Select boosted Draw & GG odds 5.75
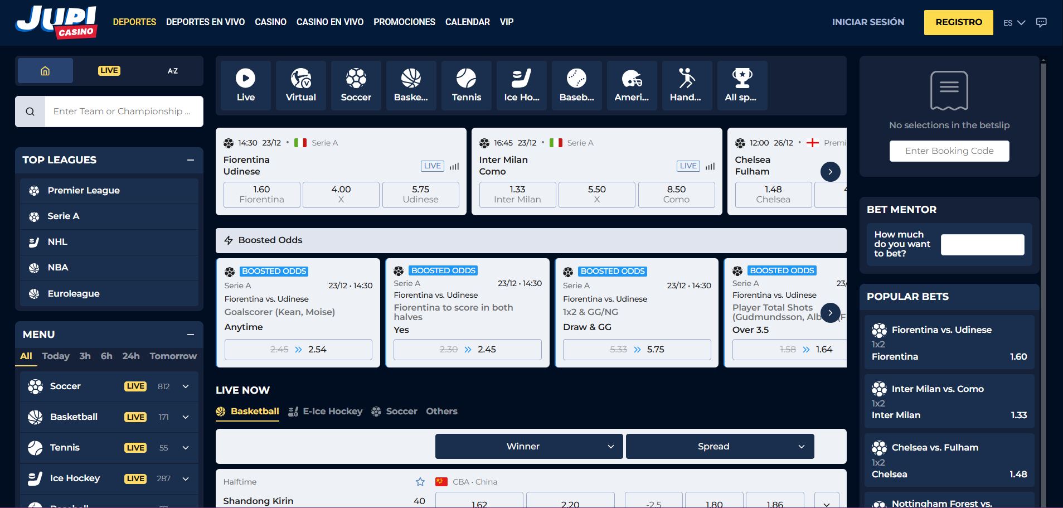 637,350
